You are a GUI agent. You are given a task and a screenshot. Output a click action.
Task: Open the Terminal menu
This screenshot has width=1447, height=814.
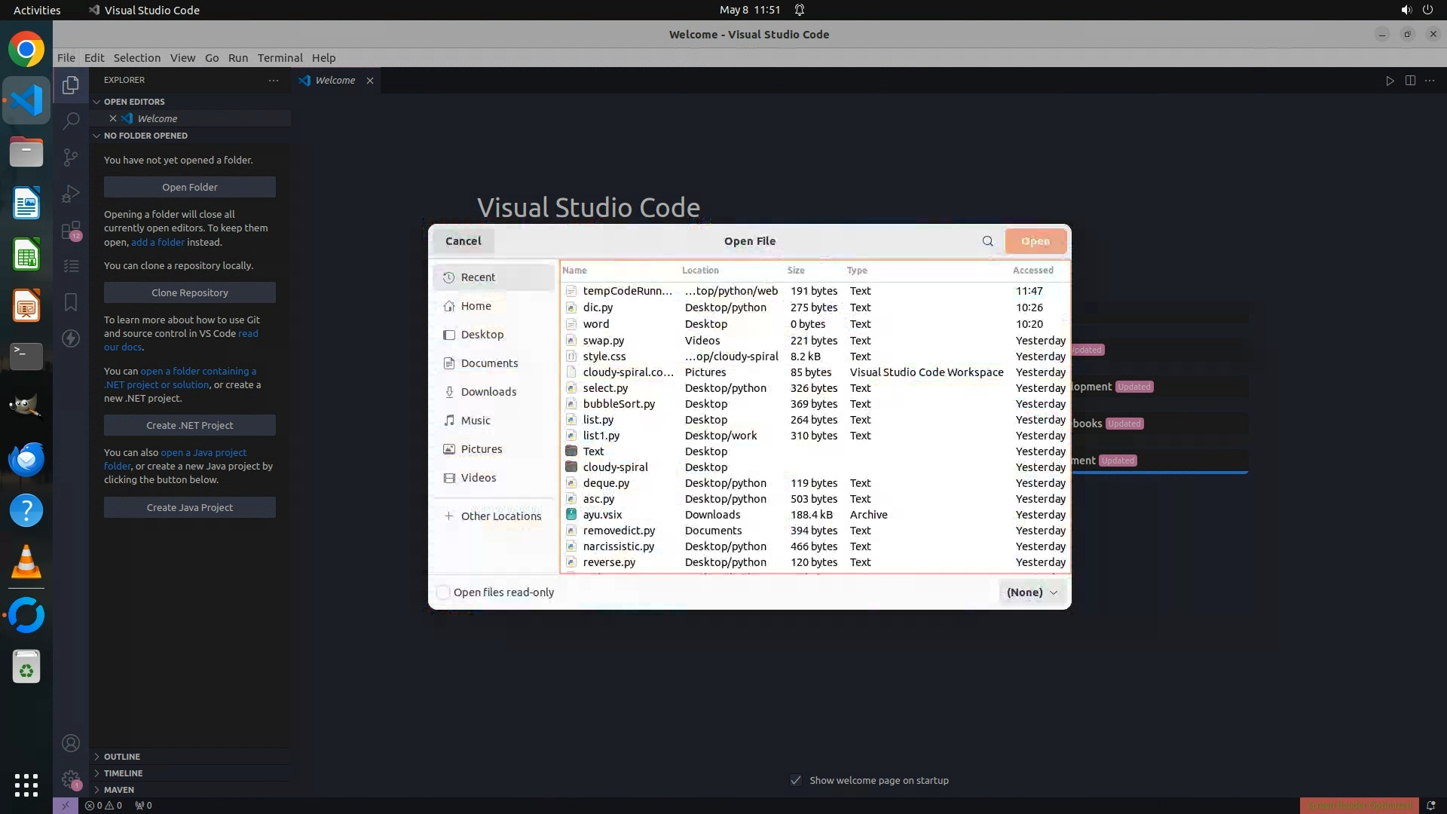(280, 58)
